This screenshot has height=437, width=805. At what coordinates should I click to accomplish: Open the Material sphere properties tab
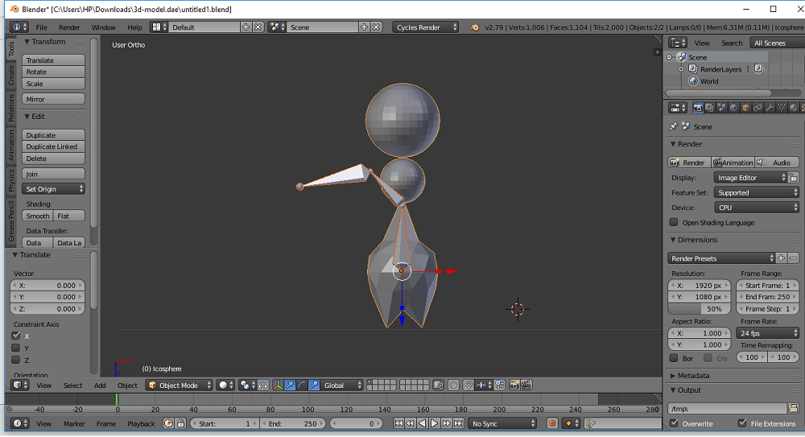tap(793, 108)
